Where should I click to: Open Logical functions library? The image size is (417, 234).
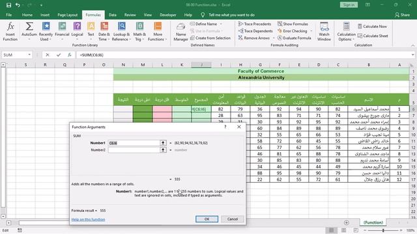[x=77, y=31]
